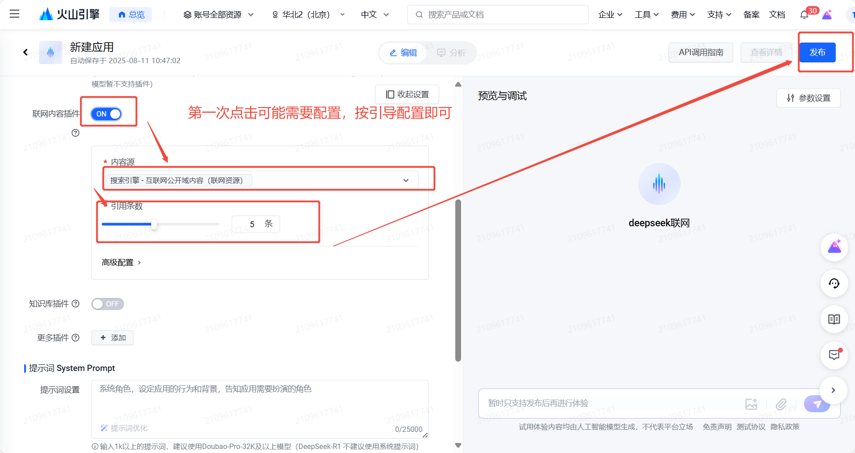Image resolution: width=855 pixels, height=453 pixels.
Task: Click the send message button
Action: point(817,404)
